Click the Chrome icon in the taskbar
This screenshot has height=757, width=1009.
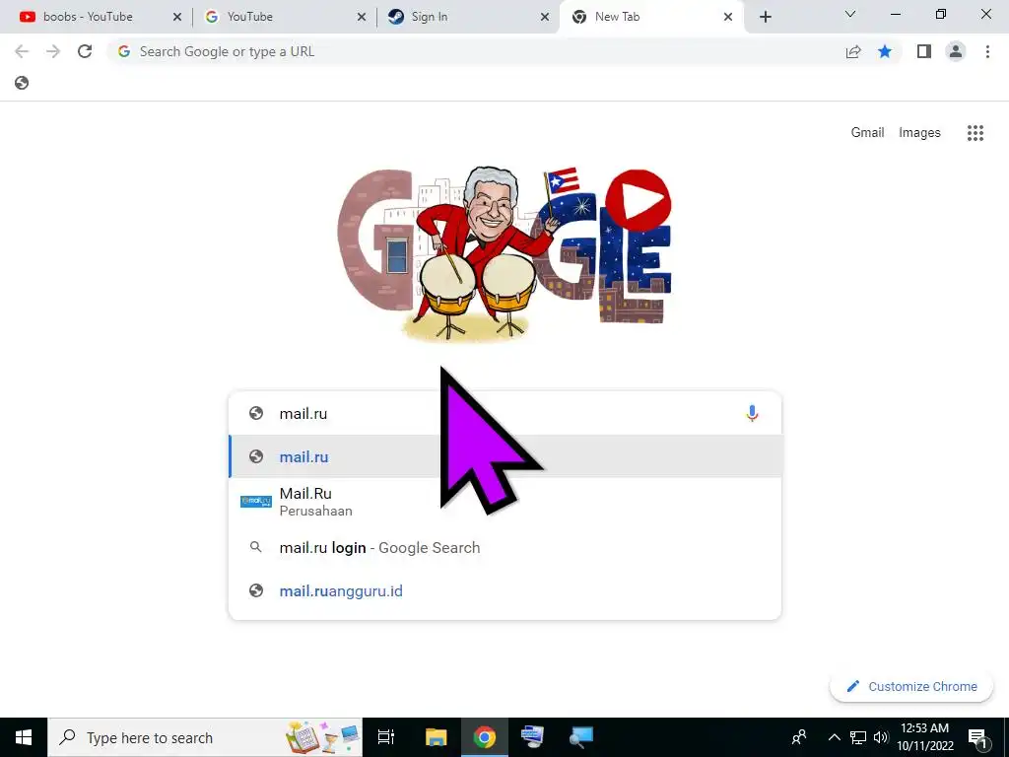485,737
